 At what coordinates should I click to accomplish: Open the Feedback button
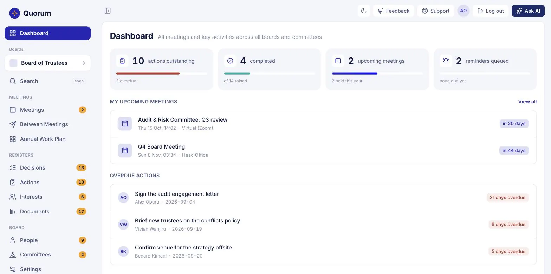point(394,11)
